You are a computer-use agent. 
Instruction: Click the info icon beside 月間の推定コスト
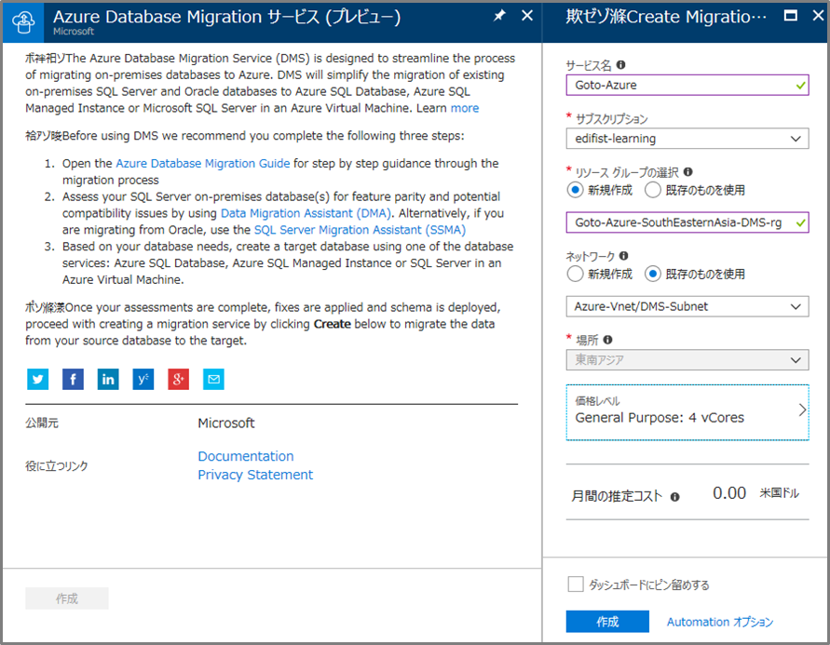click(x=674, y=497)
